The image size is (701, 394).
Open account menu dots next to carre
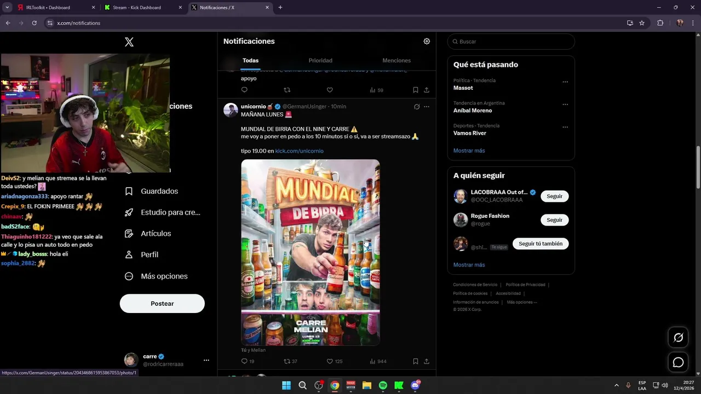click(x=206, y=360)
